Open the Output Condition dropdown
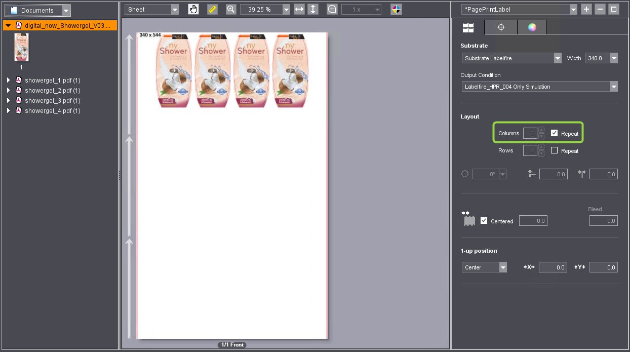 coord(613,86)
